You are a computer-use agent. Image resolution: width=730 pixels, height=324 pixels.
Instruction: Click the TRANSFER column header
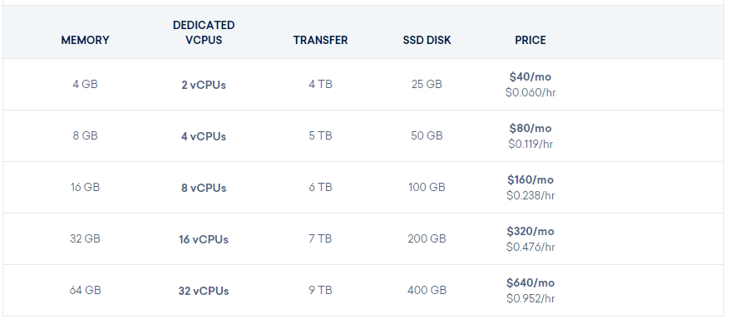pos(320,40)
